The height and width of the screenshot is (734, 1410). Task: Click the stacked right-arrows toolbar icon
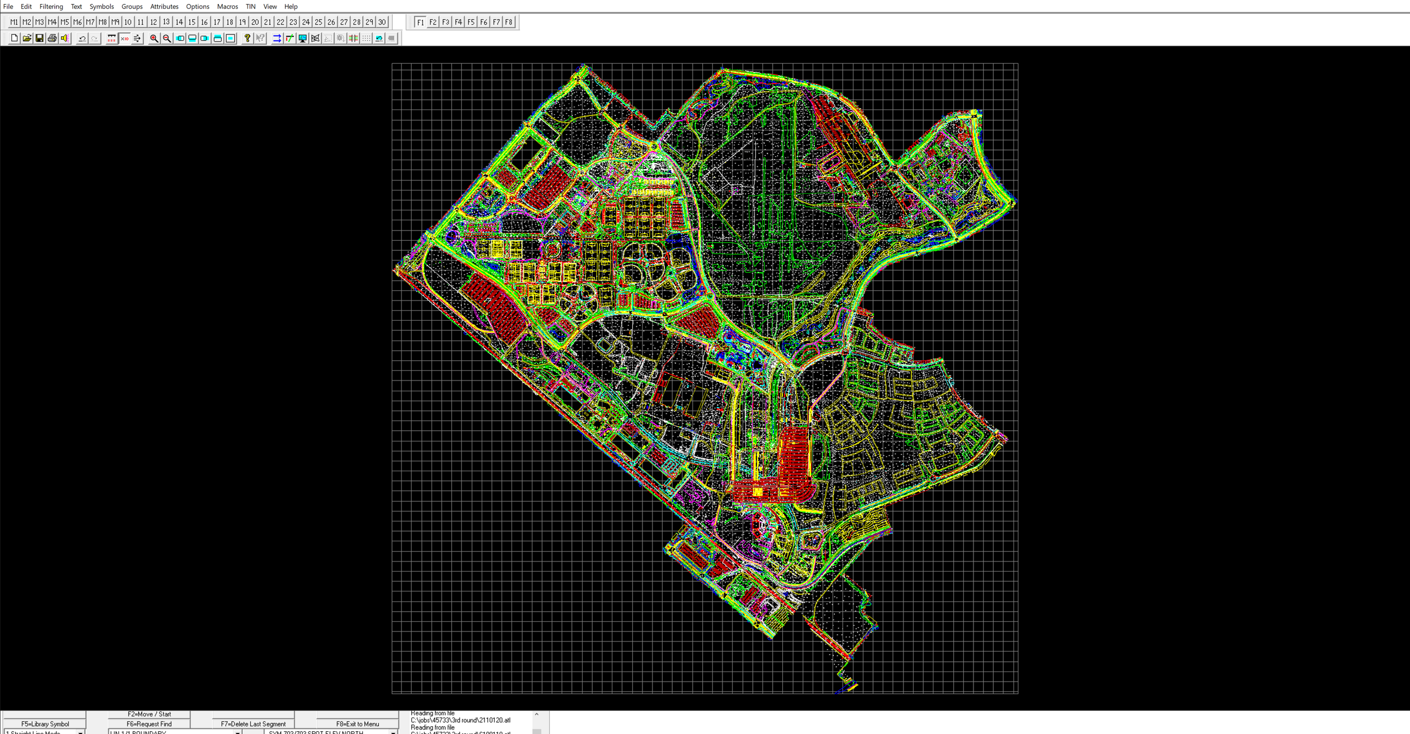pyautogui.click(x=137, y=38)
